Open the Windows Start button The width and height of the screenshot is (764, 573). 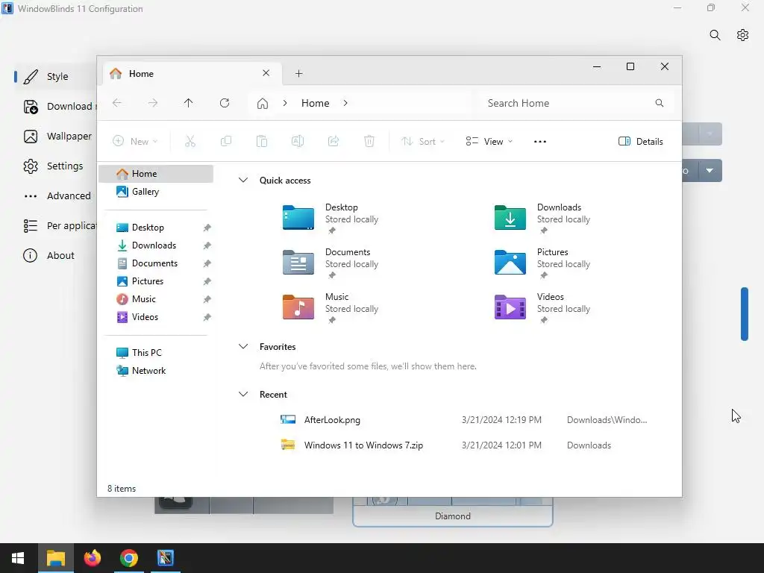coord(18,558)
